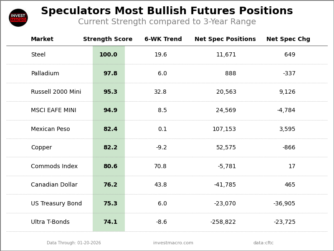Click the Invest Macro logo icon
This screenshot has height=251, width=334.
[x=18, y=18]
